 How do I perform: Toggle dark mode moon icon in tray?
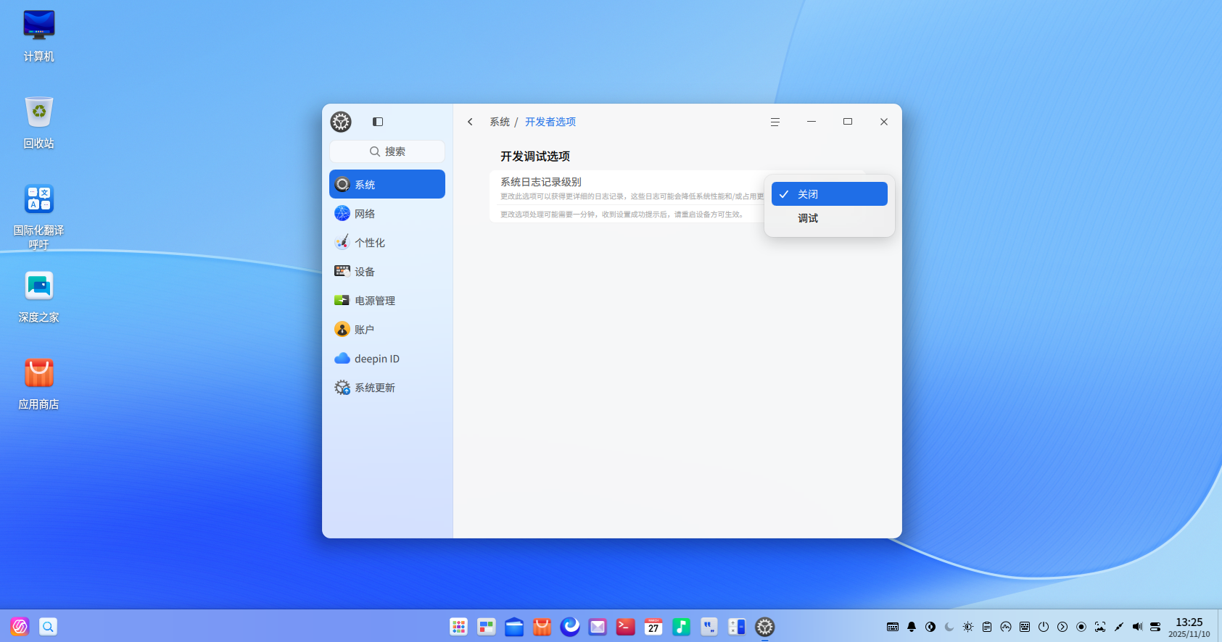click(x=949, y=627)
